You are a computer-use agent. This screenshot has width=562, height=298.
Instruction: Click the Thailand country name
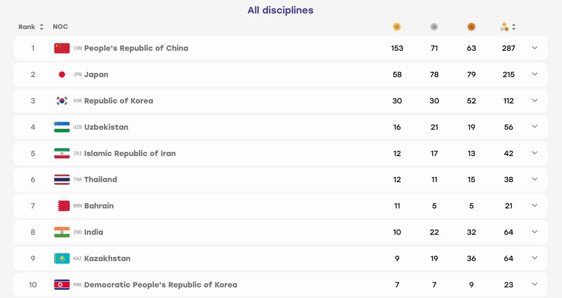coord(100,180)
